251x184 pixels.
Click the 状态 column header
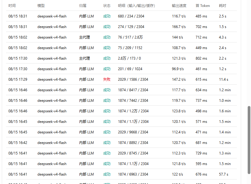[107, 6]
